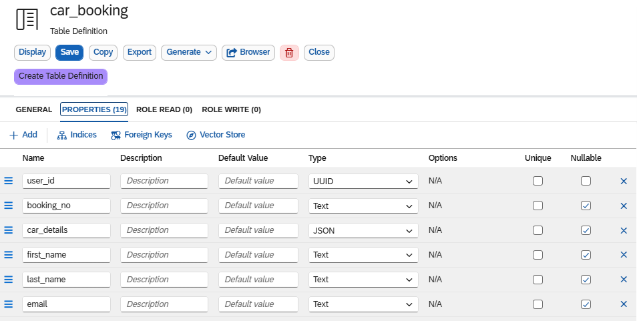Export the table definition

140,53
